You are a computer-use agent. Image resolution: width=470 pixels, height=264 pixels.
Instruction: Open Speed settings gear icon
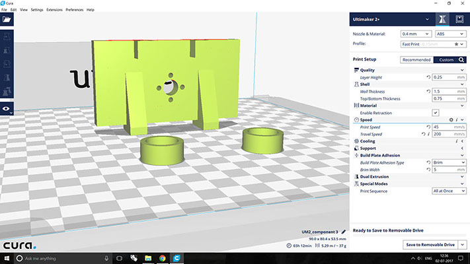(x=451, y=119)
